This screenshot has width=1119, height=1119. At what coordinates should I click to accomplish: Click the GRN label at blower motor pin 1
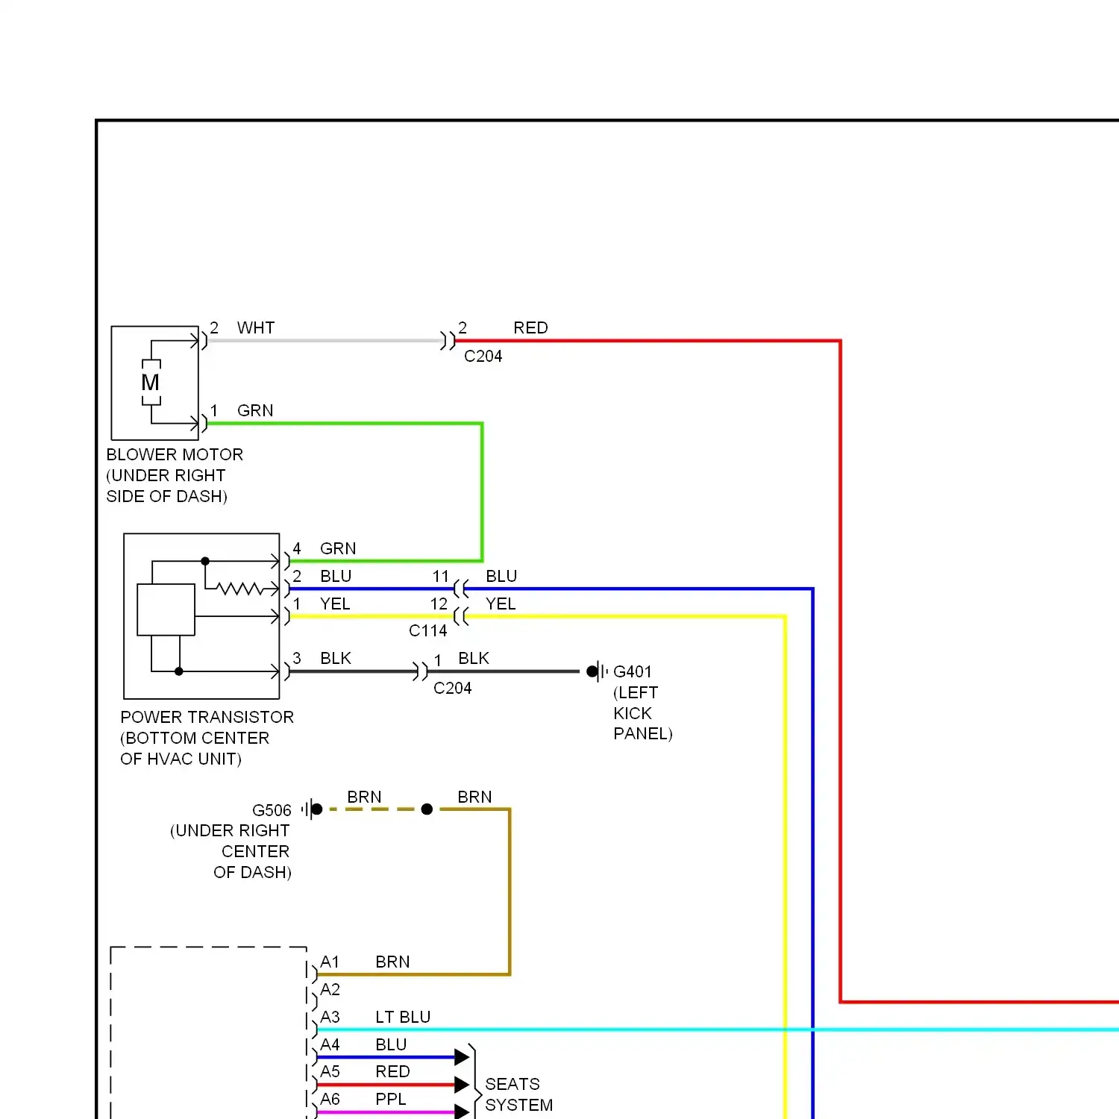(x=255, y=410)
